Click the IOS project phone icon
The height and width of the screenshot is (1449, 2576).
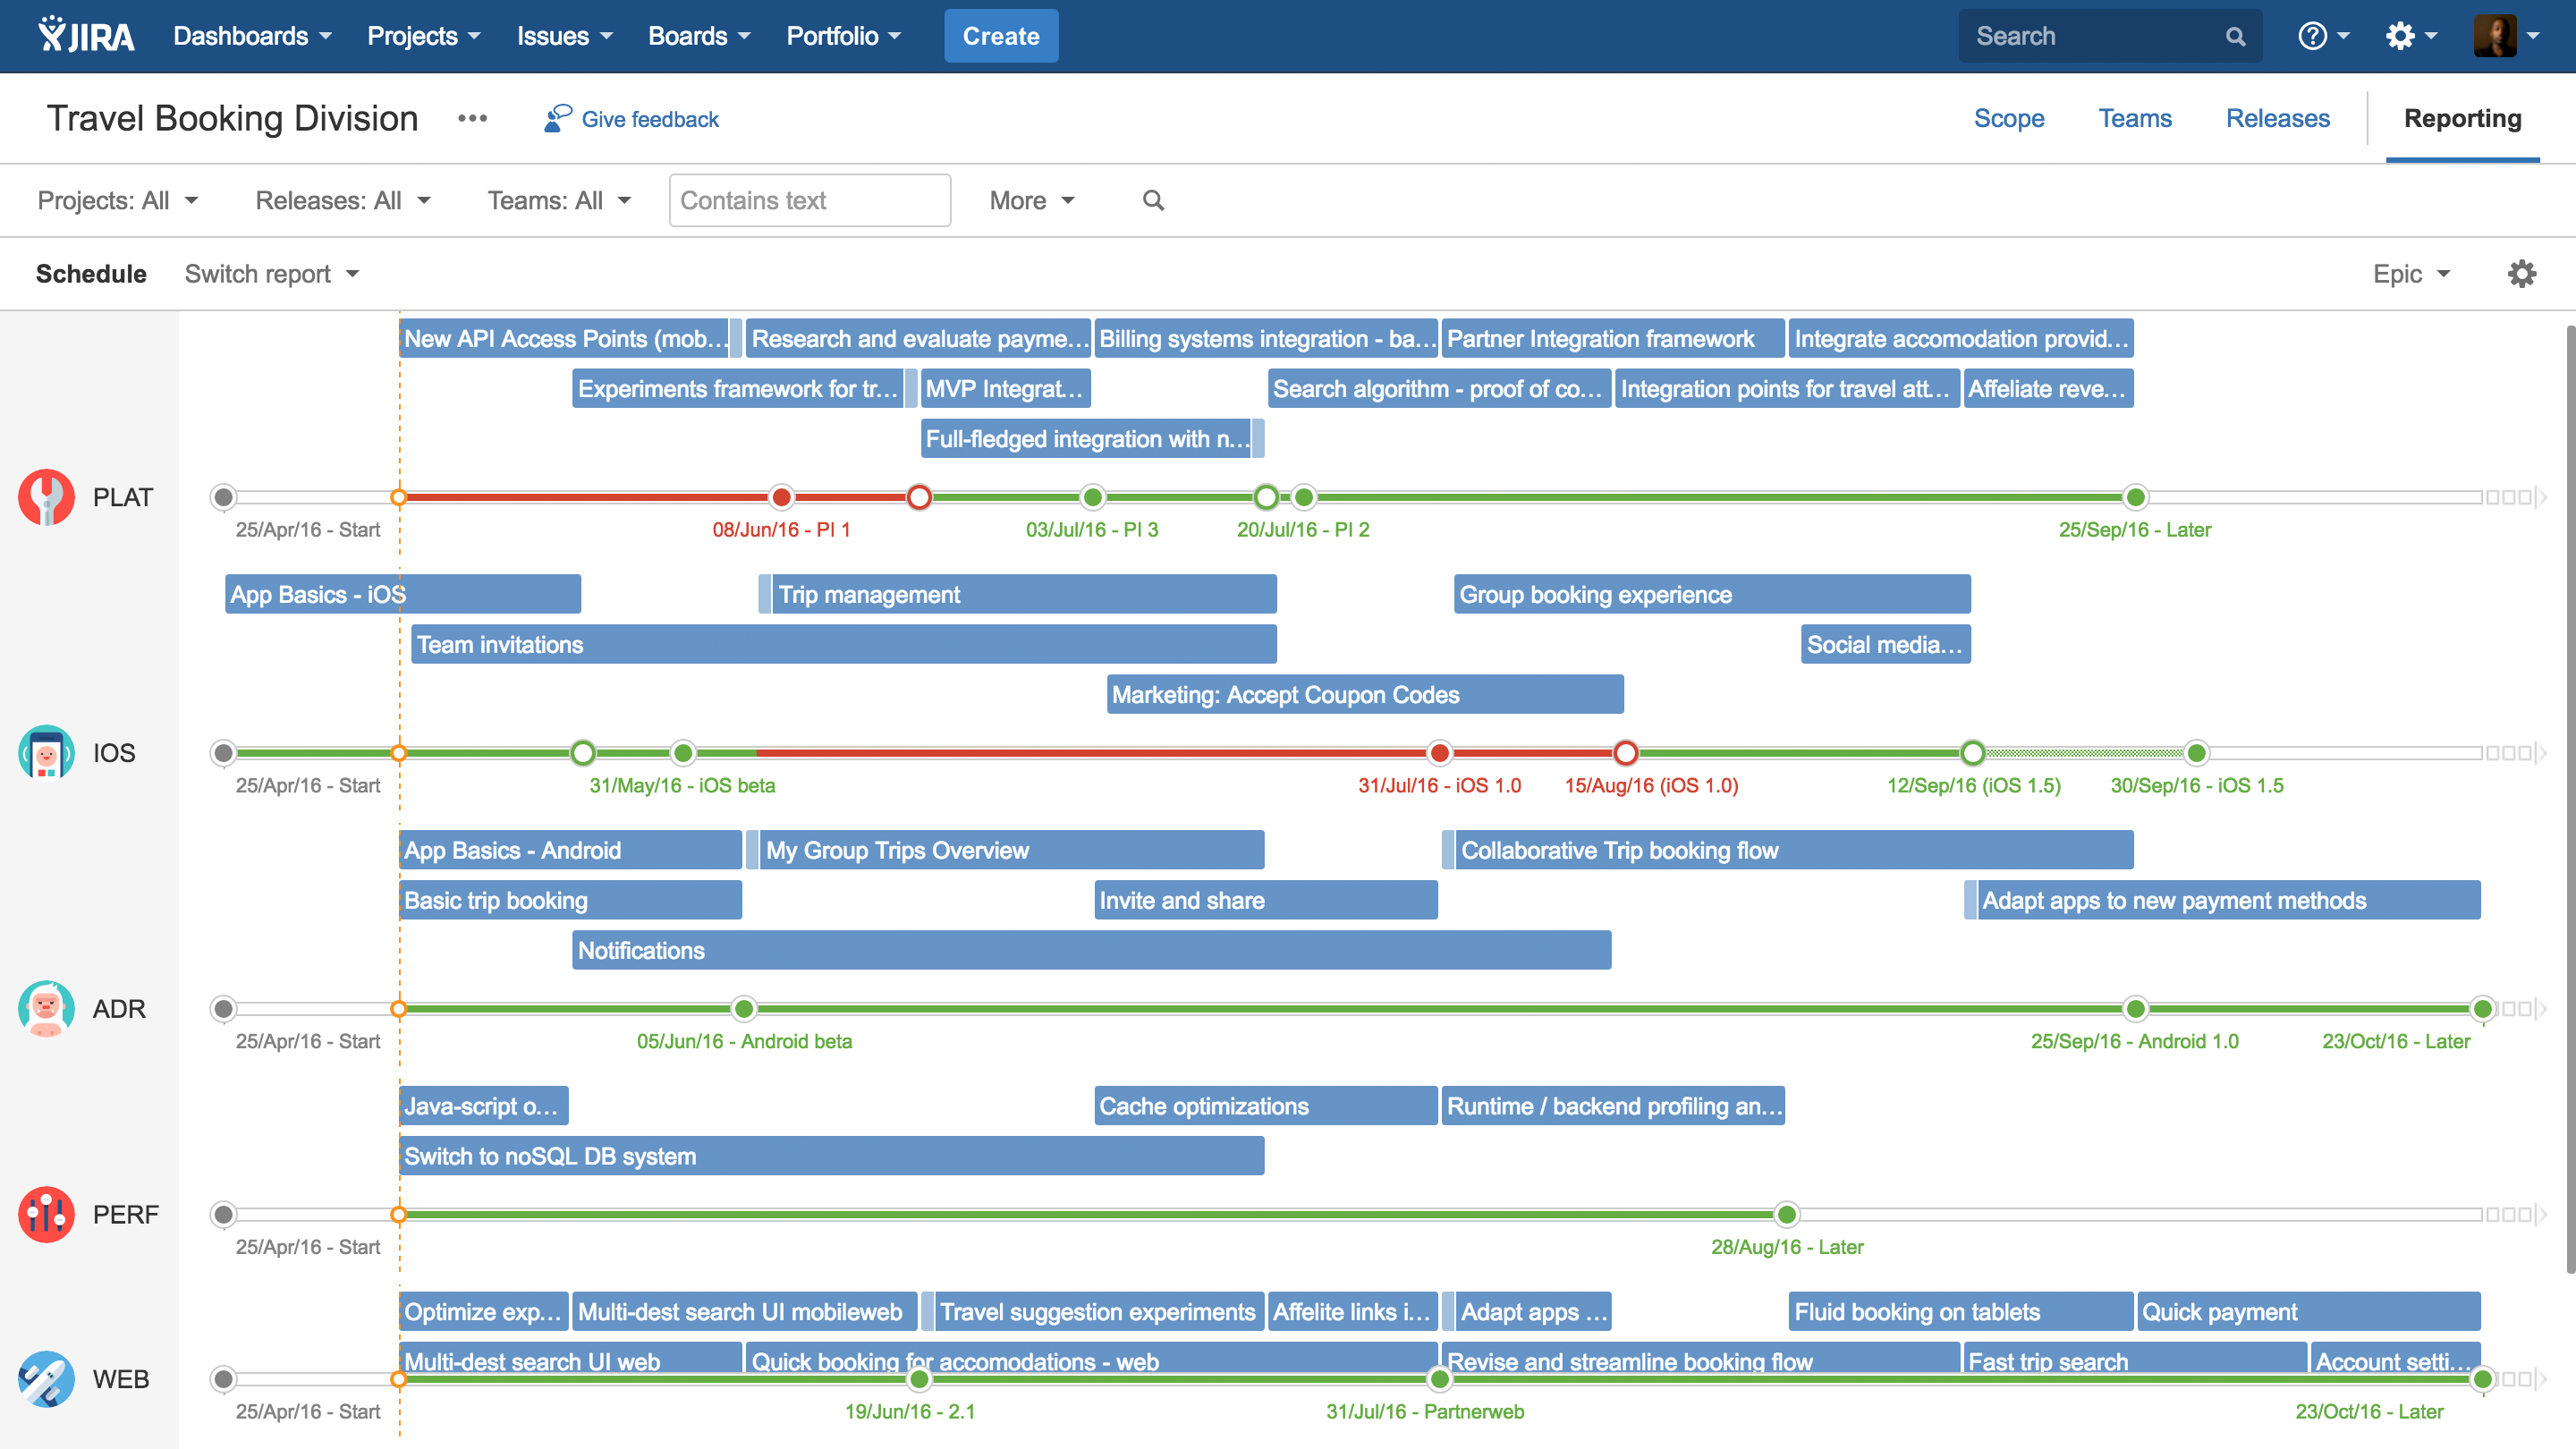[46, 753]
